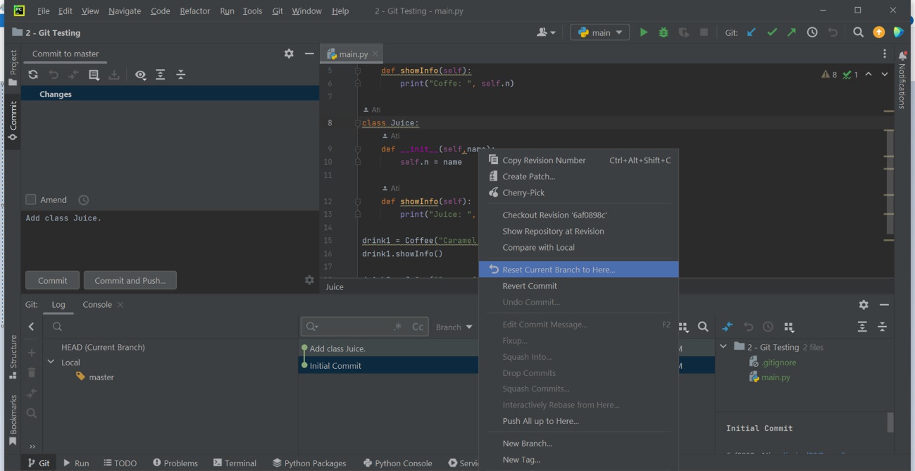
Task: Open Search everywhere with the magnifier icon
Action: click(x=858, y=32)
